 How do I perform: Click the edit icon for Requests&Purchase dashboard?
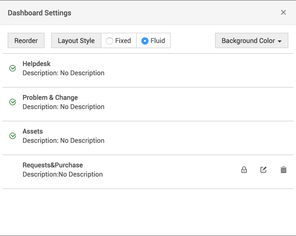(263, 170)
